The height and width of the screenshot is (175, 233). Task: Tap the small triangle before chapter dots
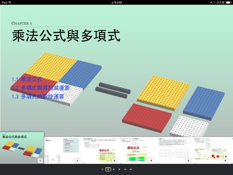[102, 169]
